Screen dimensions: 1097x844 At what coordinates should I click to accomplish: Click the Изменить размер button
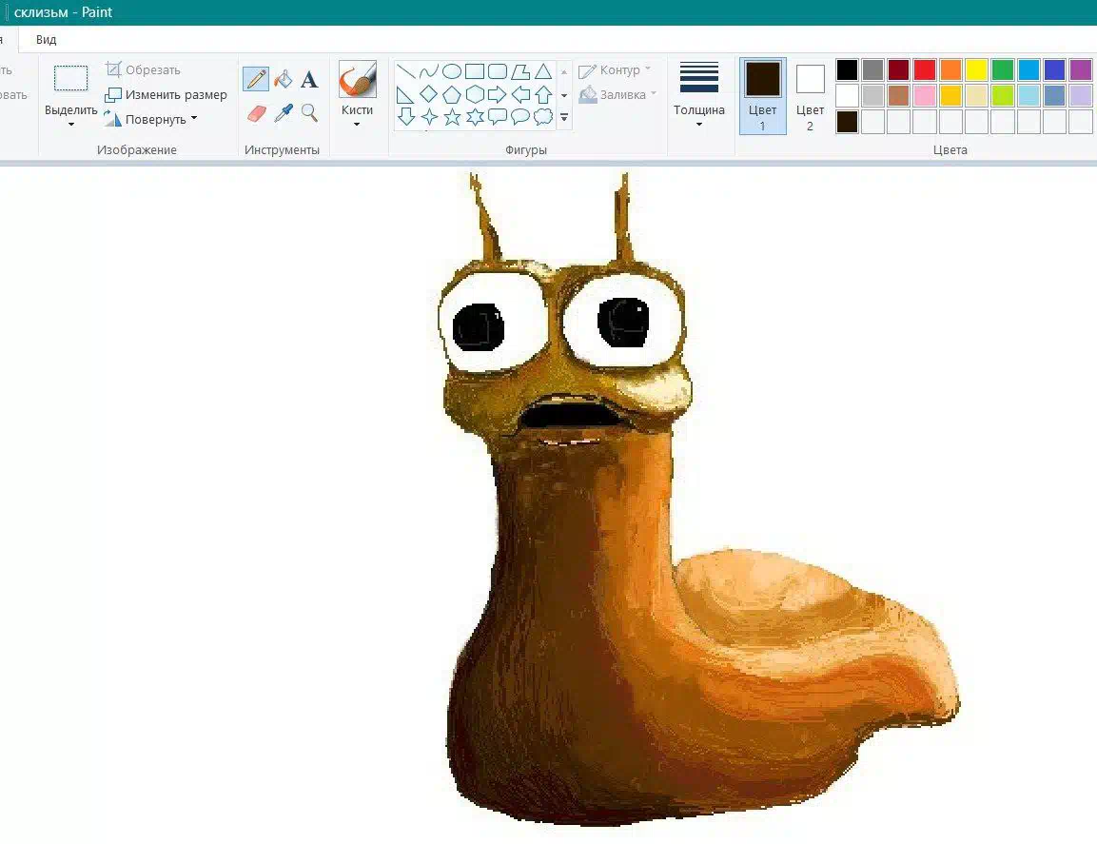tap(167, 95)
